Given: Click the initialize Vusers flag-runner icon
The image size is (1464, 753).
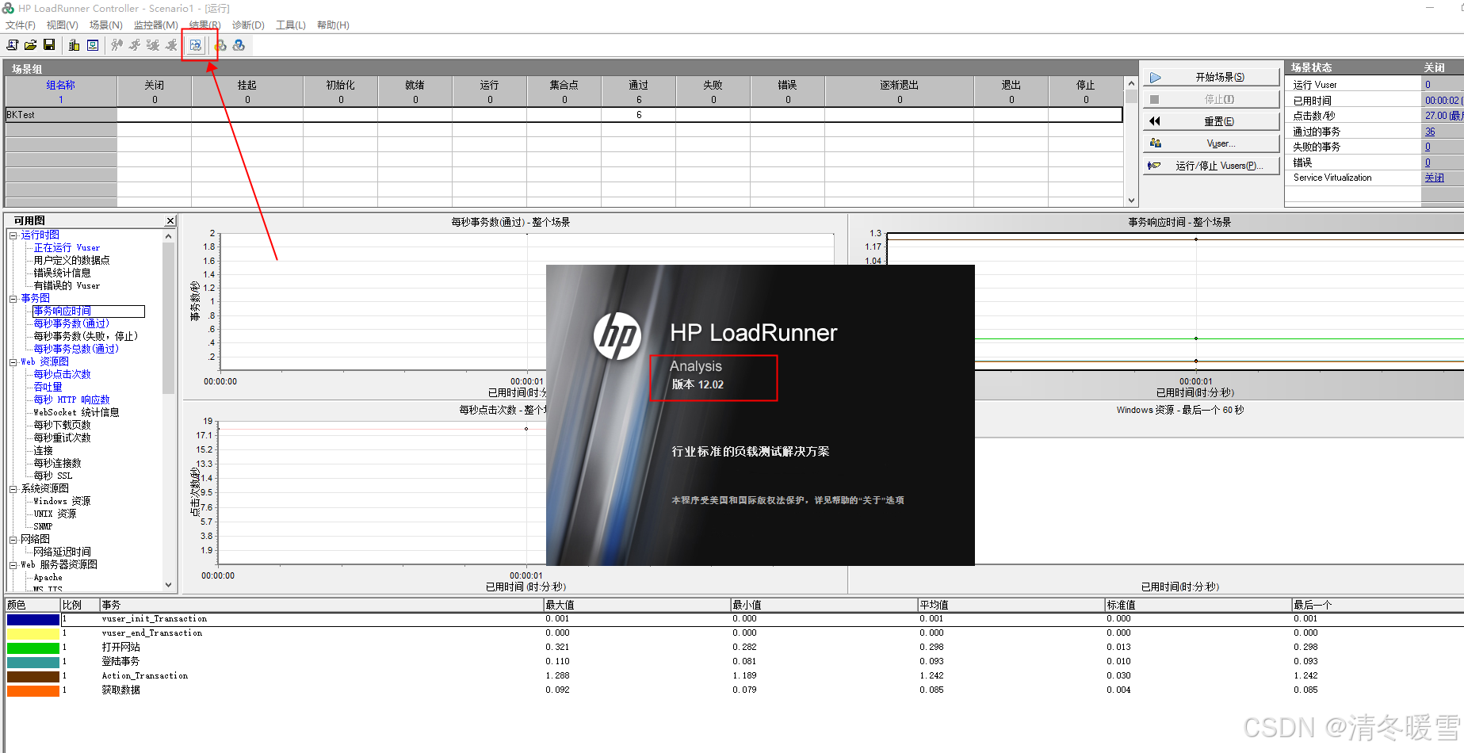Looking at the screenshot, I should (x=117, y=45).
